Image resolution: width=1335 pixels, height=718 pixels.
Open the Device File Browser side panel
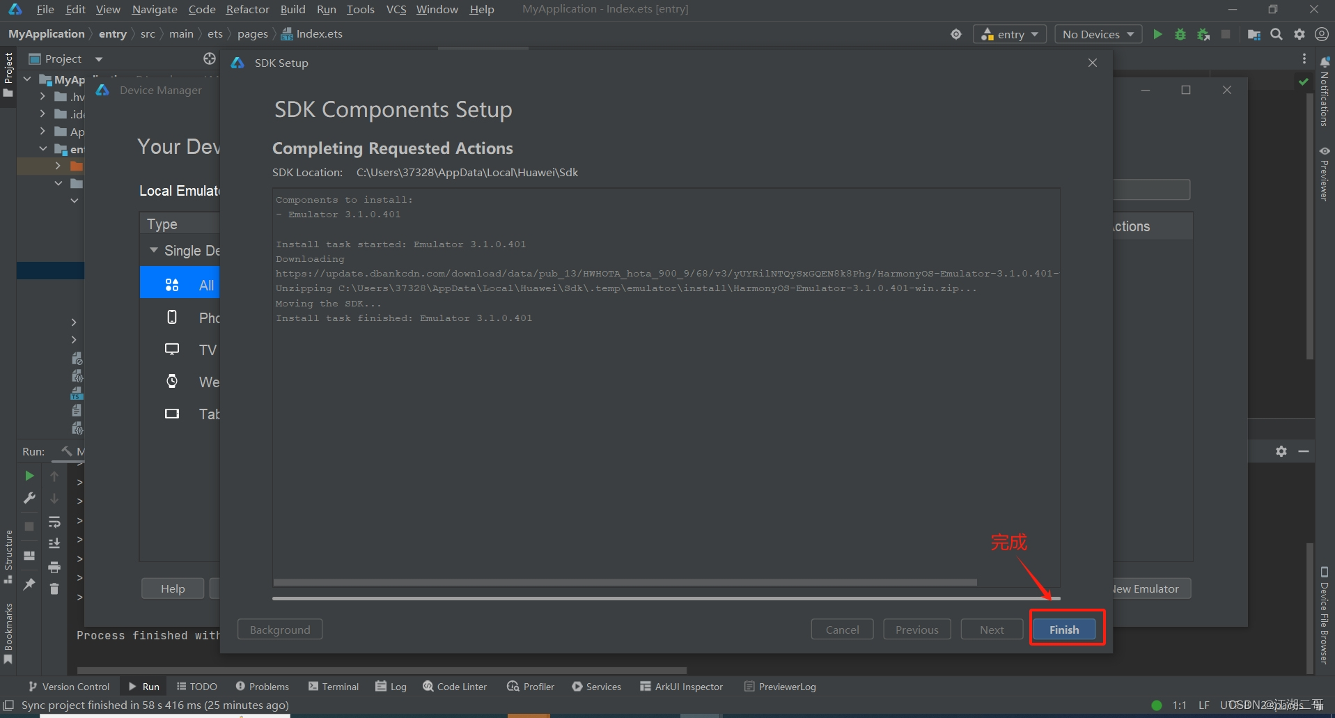tap(1325, 616)
